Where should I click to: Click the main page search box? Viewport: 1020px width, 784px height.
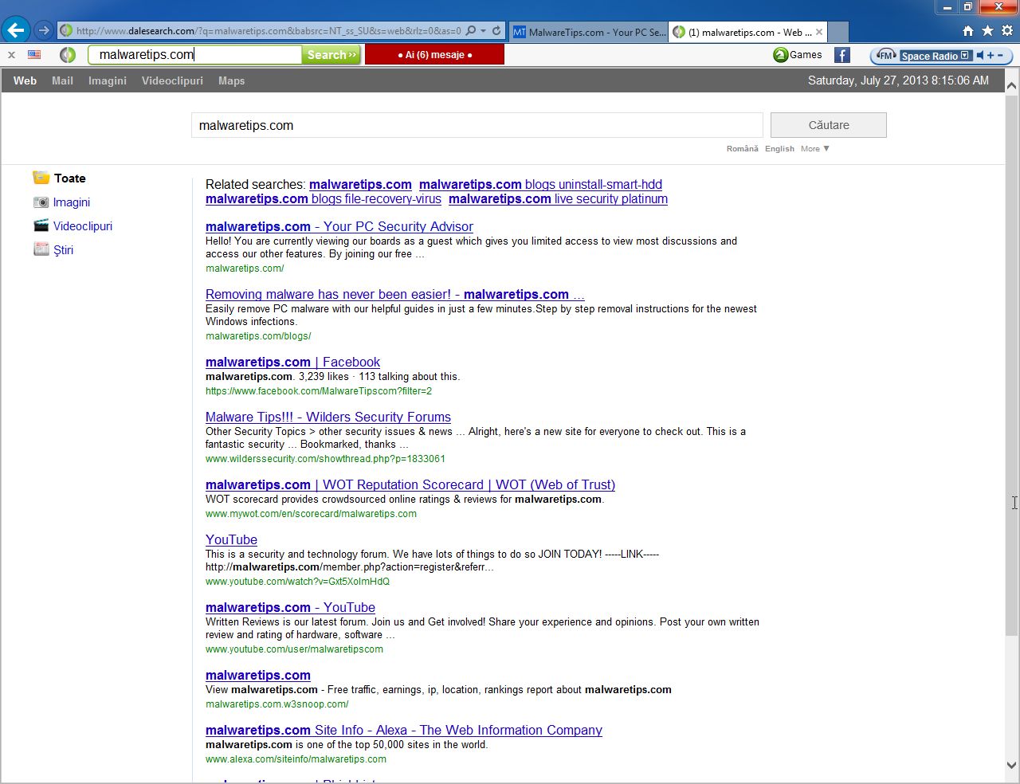[477, 125]
